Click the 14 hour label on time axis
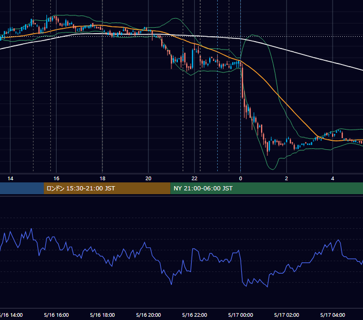This screenshot has width=363, height=320. (11, 179)
